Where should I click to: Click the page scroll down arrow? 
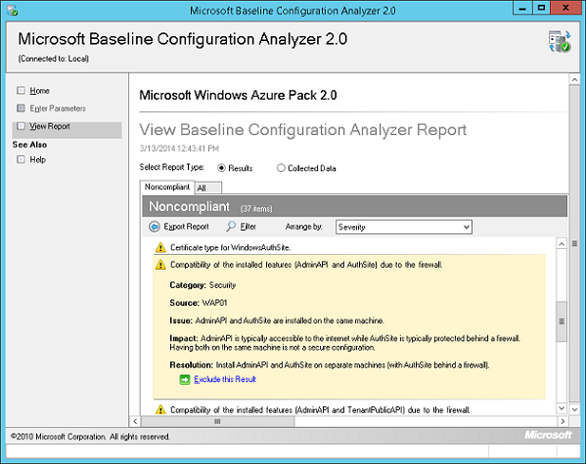(574, 409)
